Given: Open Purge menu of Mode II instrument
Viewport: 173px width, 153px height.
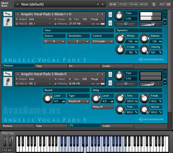Looking at the screenshot, I should pos(98,79).
